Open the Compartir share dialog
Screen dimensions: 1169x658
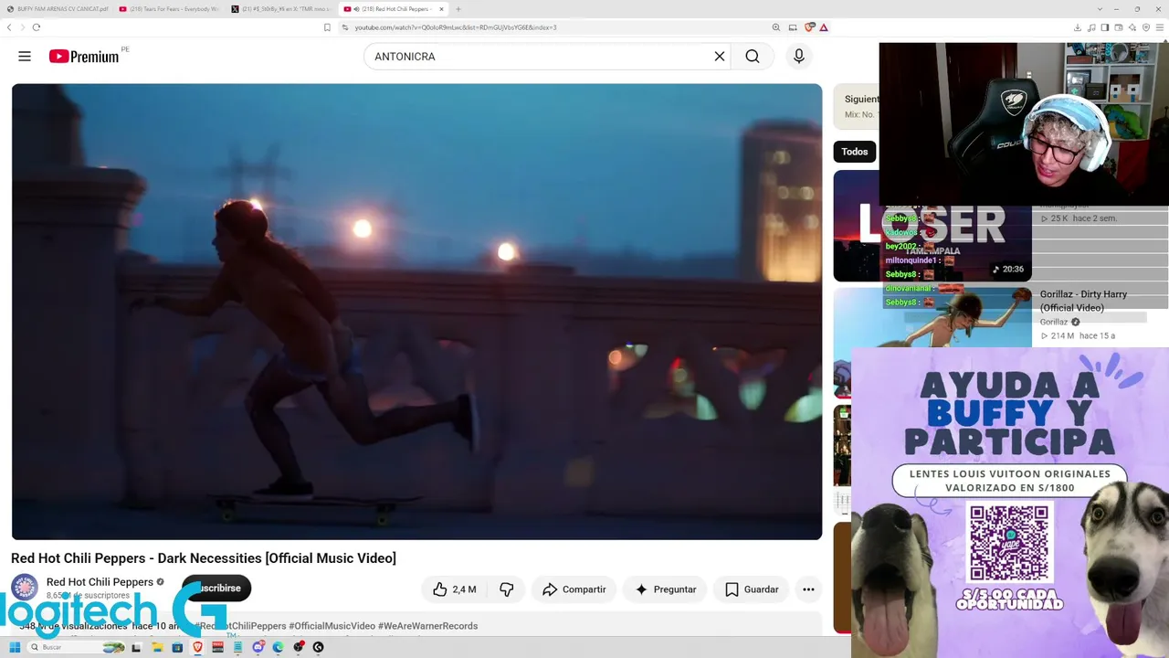coord(574,589)
